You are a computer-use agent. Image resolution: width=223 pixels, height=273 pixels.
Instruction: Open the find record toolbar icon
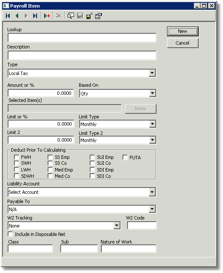[71, 16]
